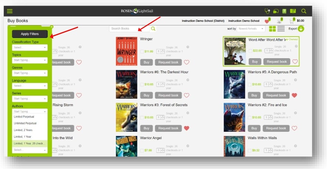Choose Limited Perpetual option

pyautogui.click(x=30, y=117)
